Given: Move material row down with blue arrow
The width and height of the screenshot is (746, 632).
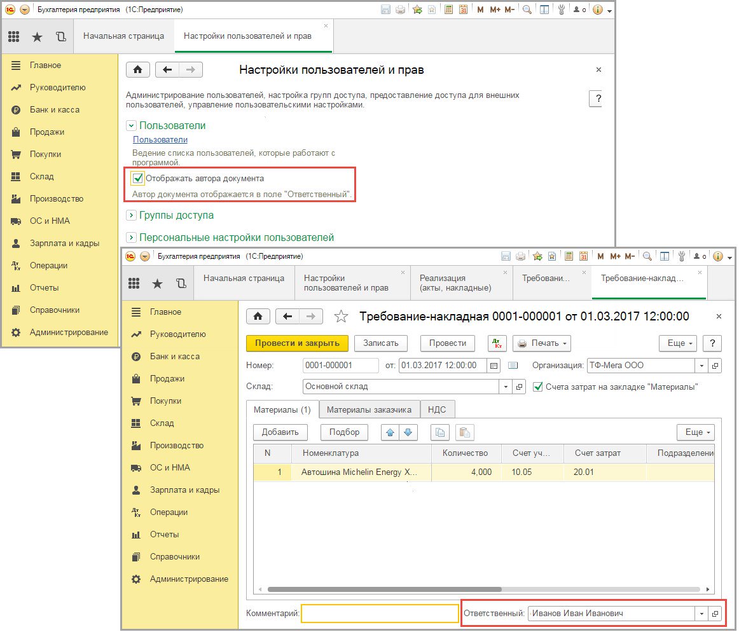Looking at the screenshot, I should (x=408, y=432).
